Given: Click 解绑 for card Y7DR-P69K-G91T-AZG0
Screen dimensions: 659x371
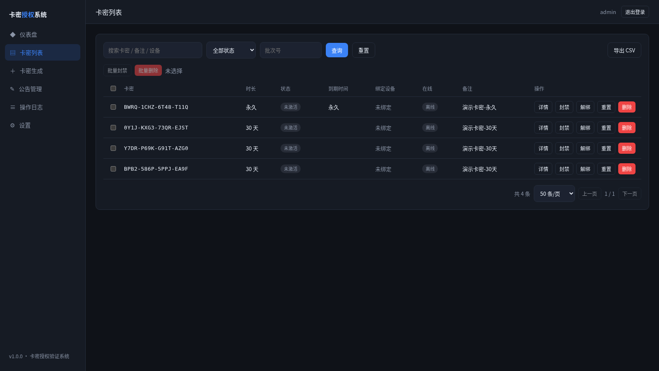Looking at the screenshot, I should (585, 148).
